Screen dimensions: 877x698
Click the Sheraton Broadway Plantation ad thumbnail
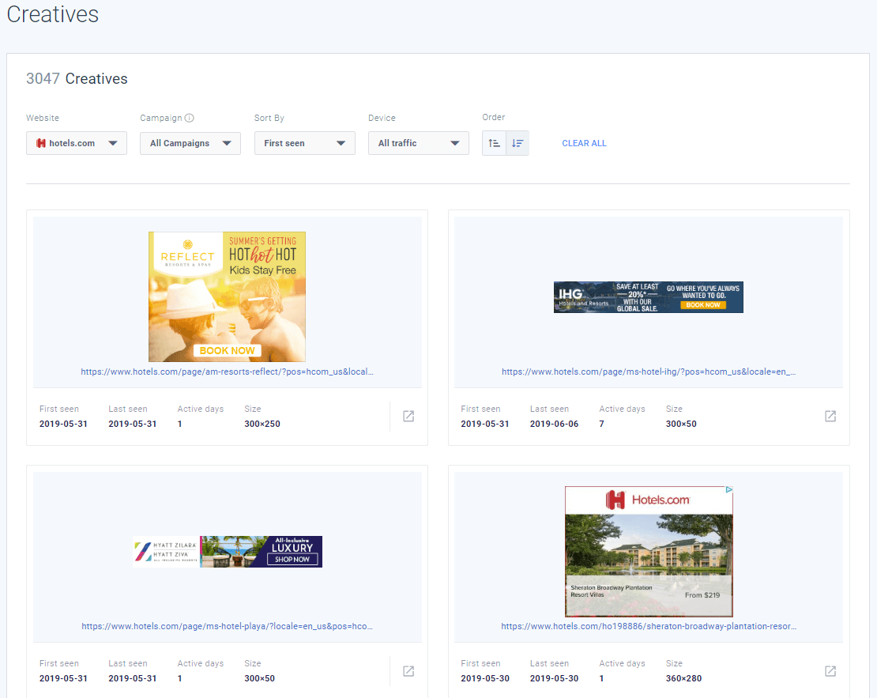648,551
